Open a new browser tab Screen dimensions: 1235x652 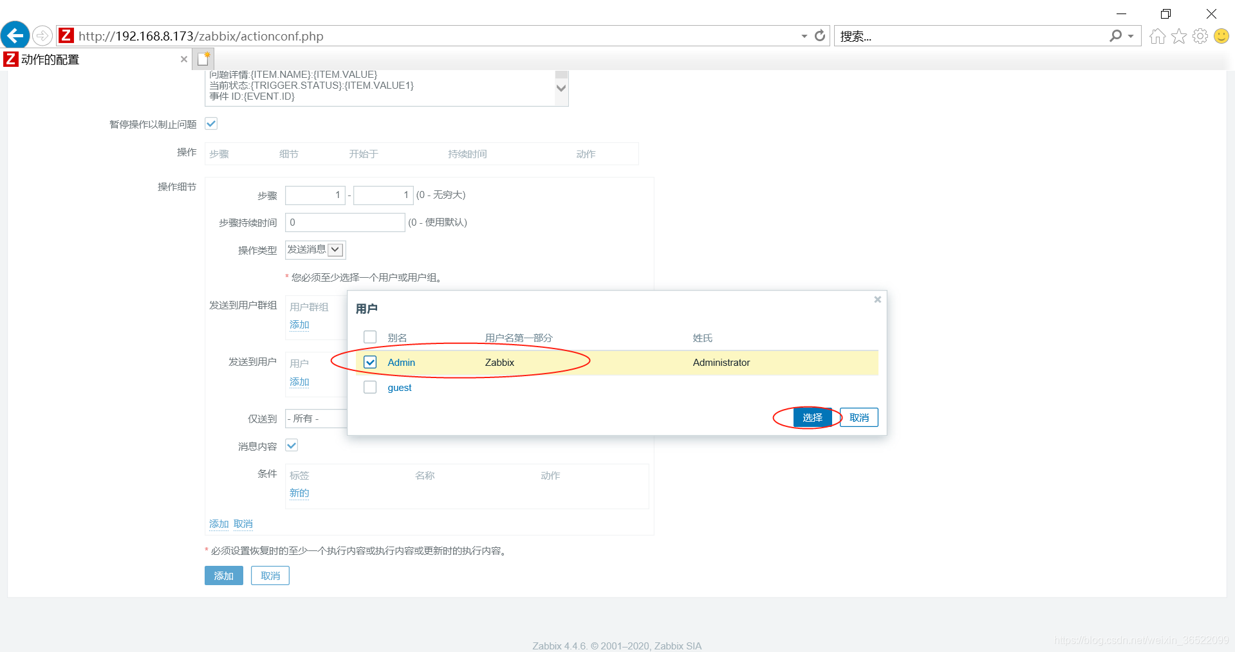[203, 59]
